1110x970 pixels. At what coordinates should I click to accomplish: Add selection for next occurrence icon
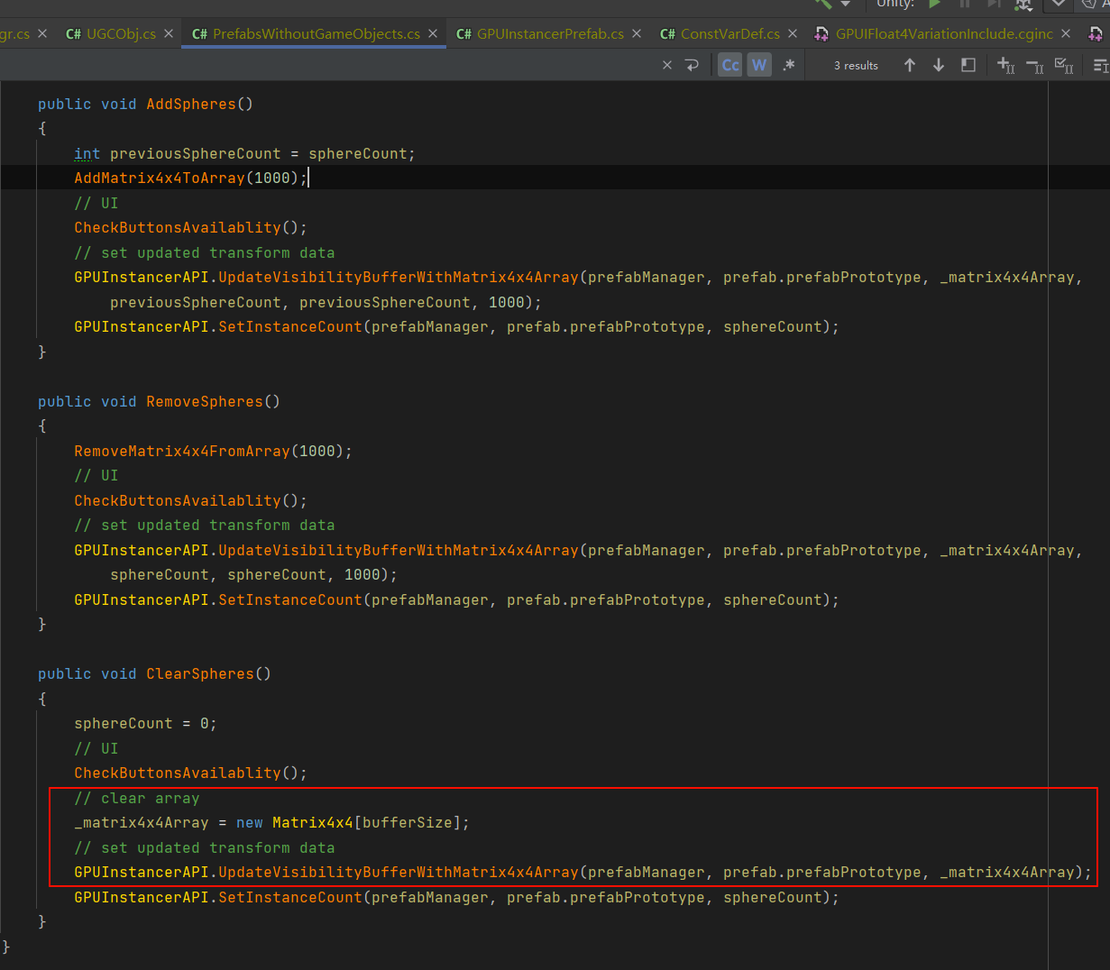[x=1005, y=65]
